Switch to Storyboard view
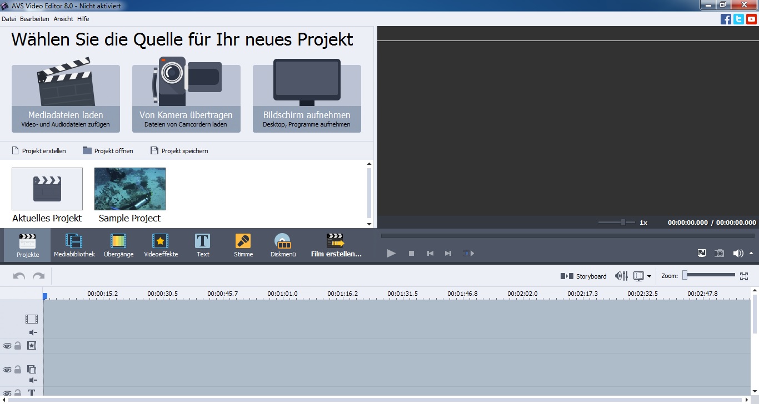The height and width of the screenshot is (404, 759). pyautogui.click(x=583, y=276)
